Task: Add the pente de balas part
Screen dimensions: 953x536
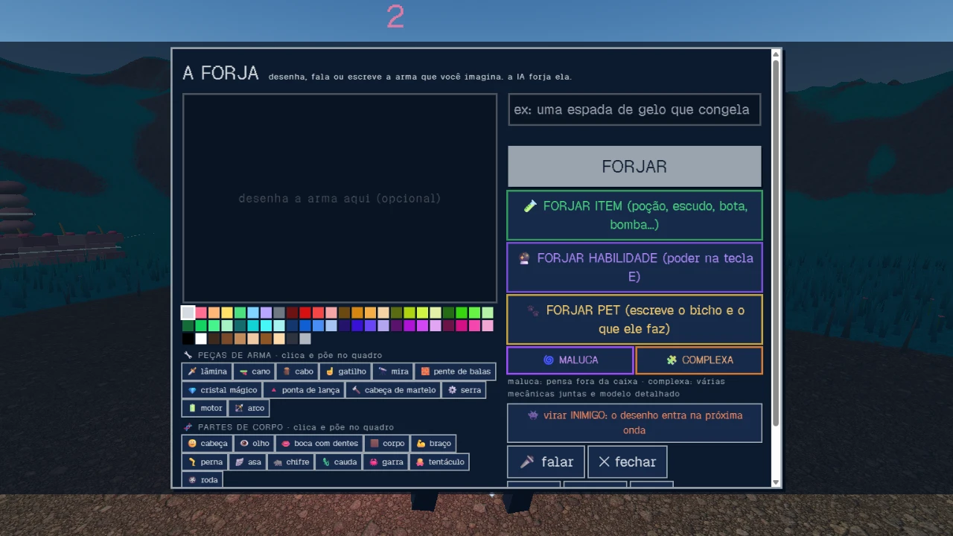Action: (456, 371)
